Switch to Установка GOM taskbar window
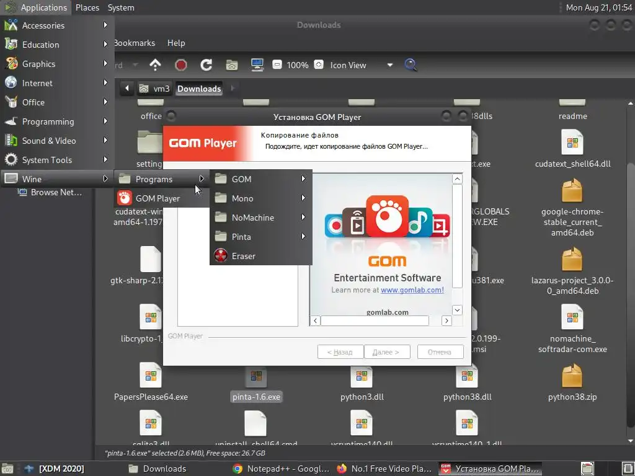Viewport: 635px width, 476px height. (490, 469)
